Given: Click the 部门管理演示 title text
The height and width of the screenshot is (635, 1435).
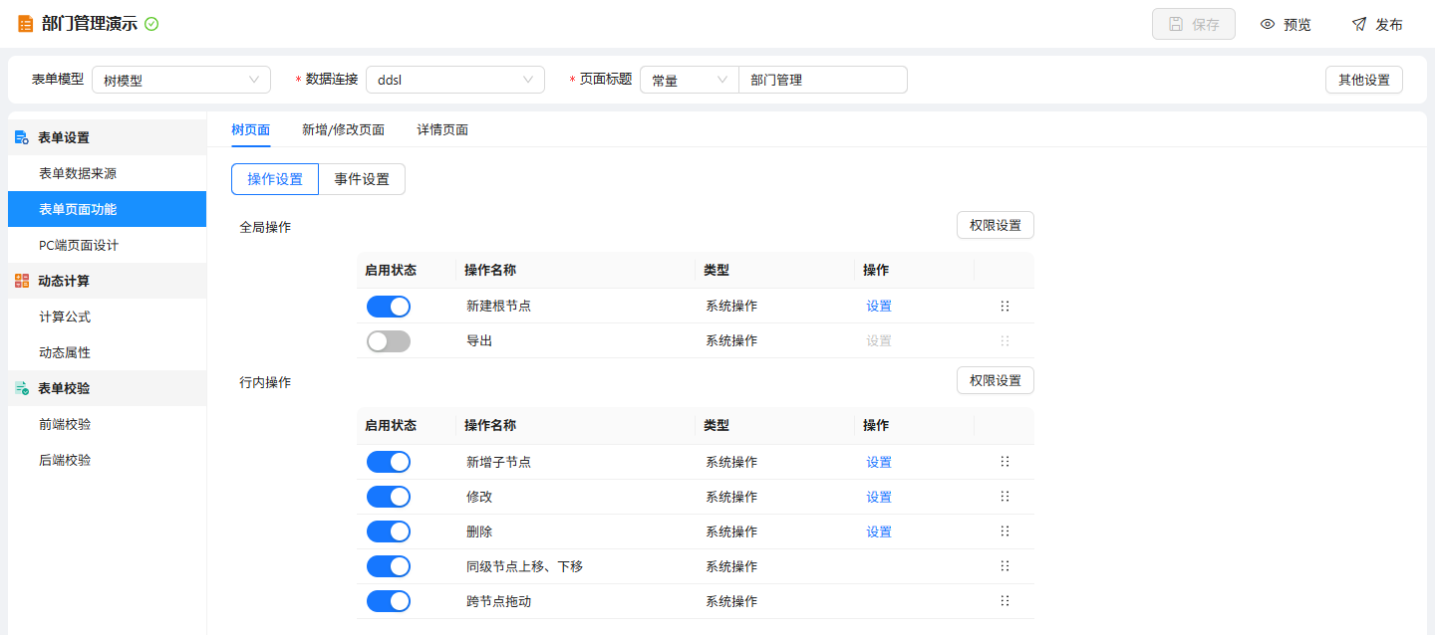Looking at the screenshot, I should (x=90, y=24).
